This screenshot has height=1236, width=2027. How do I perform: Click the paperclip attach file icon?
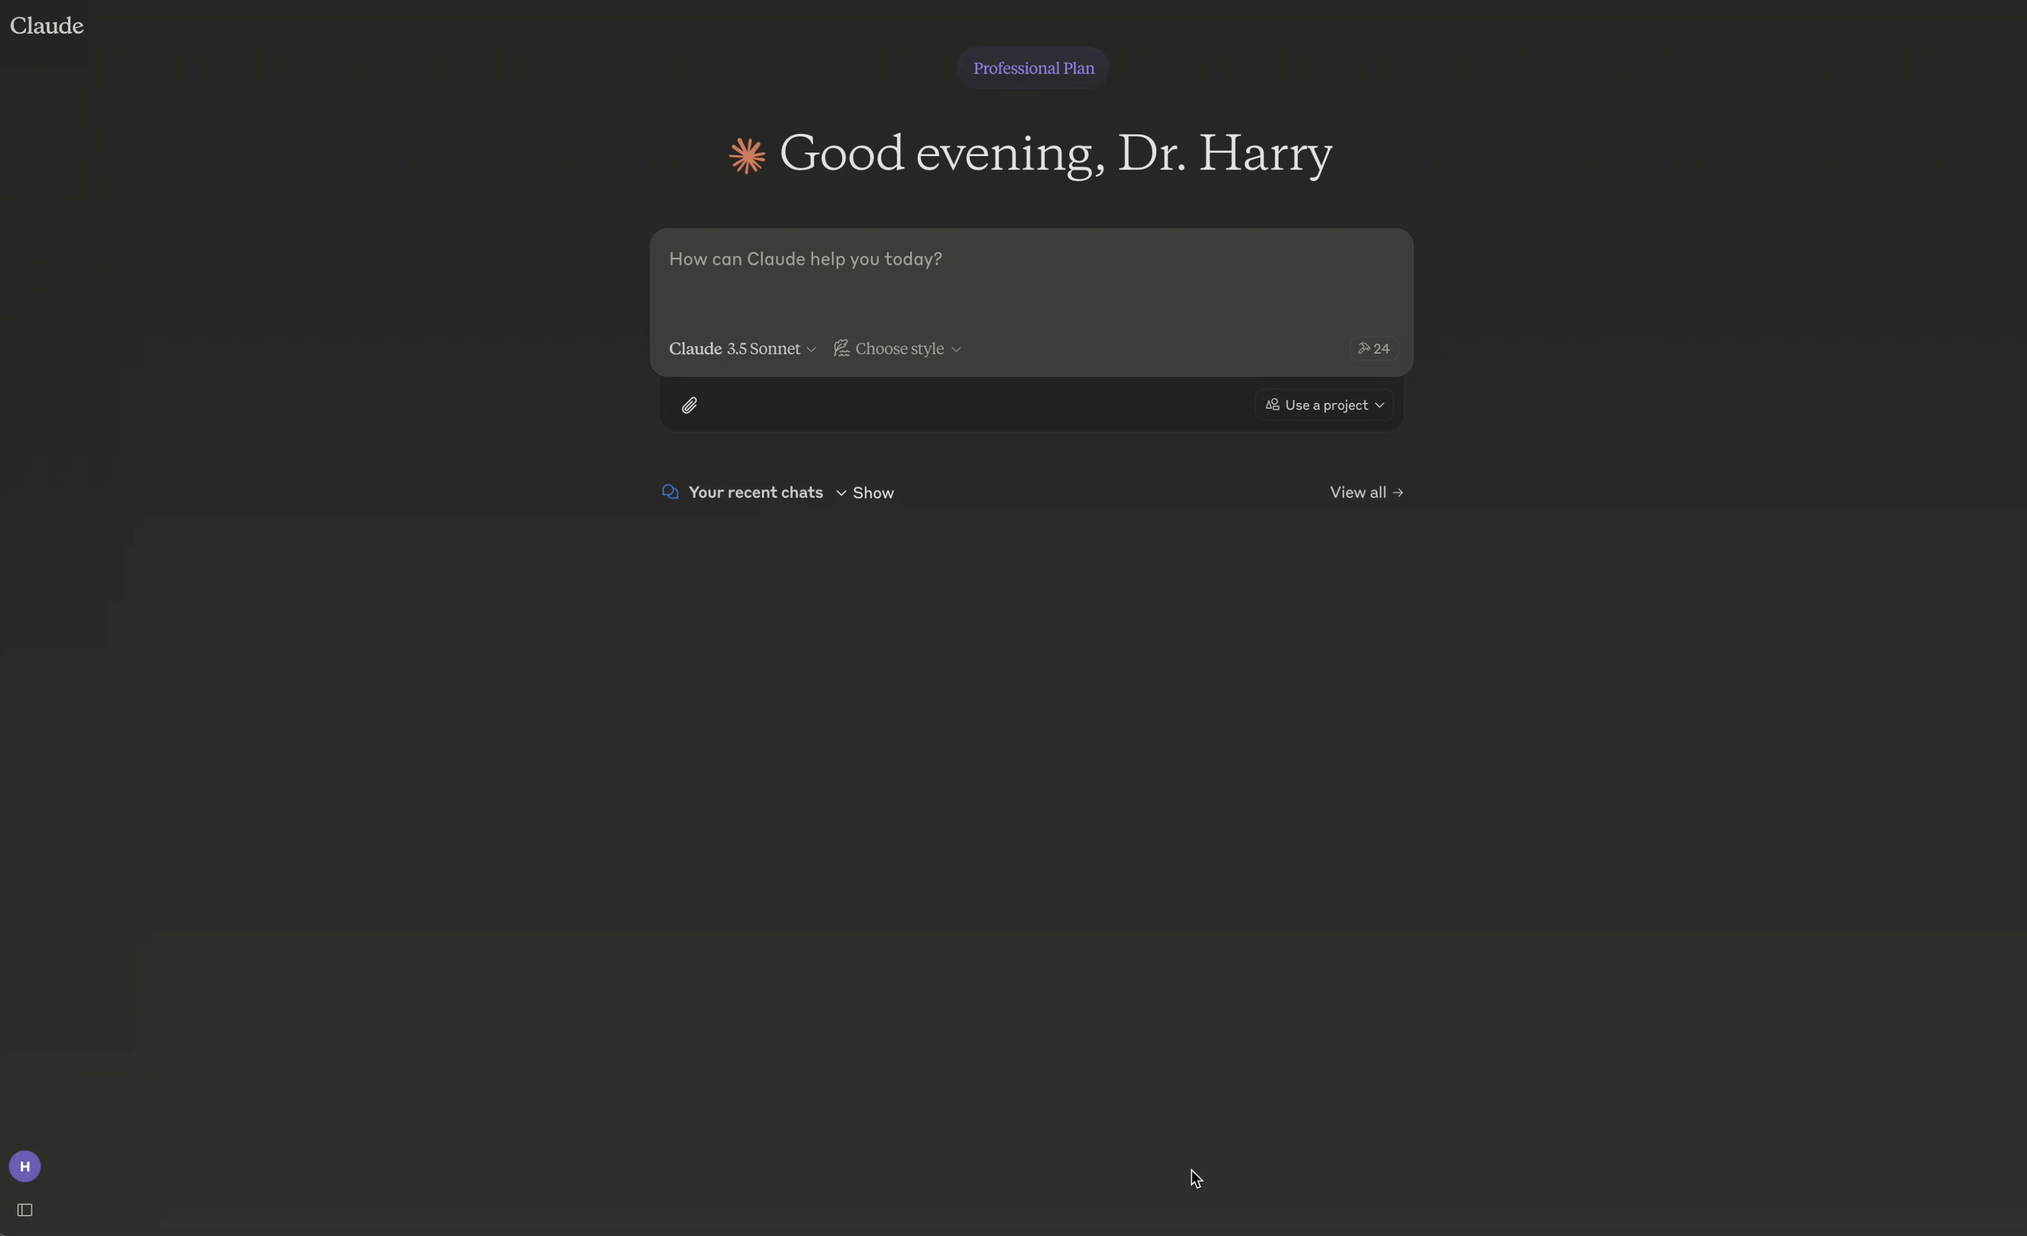(690, 406)
